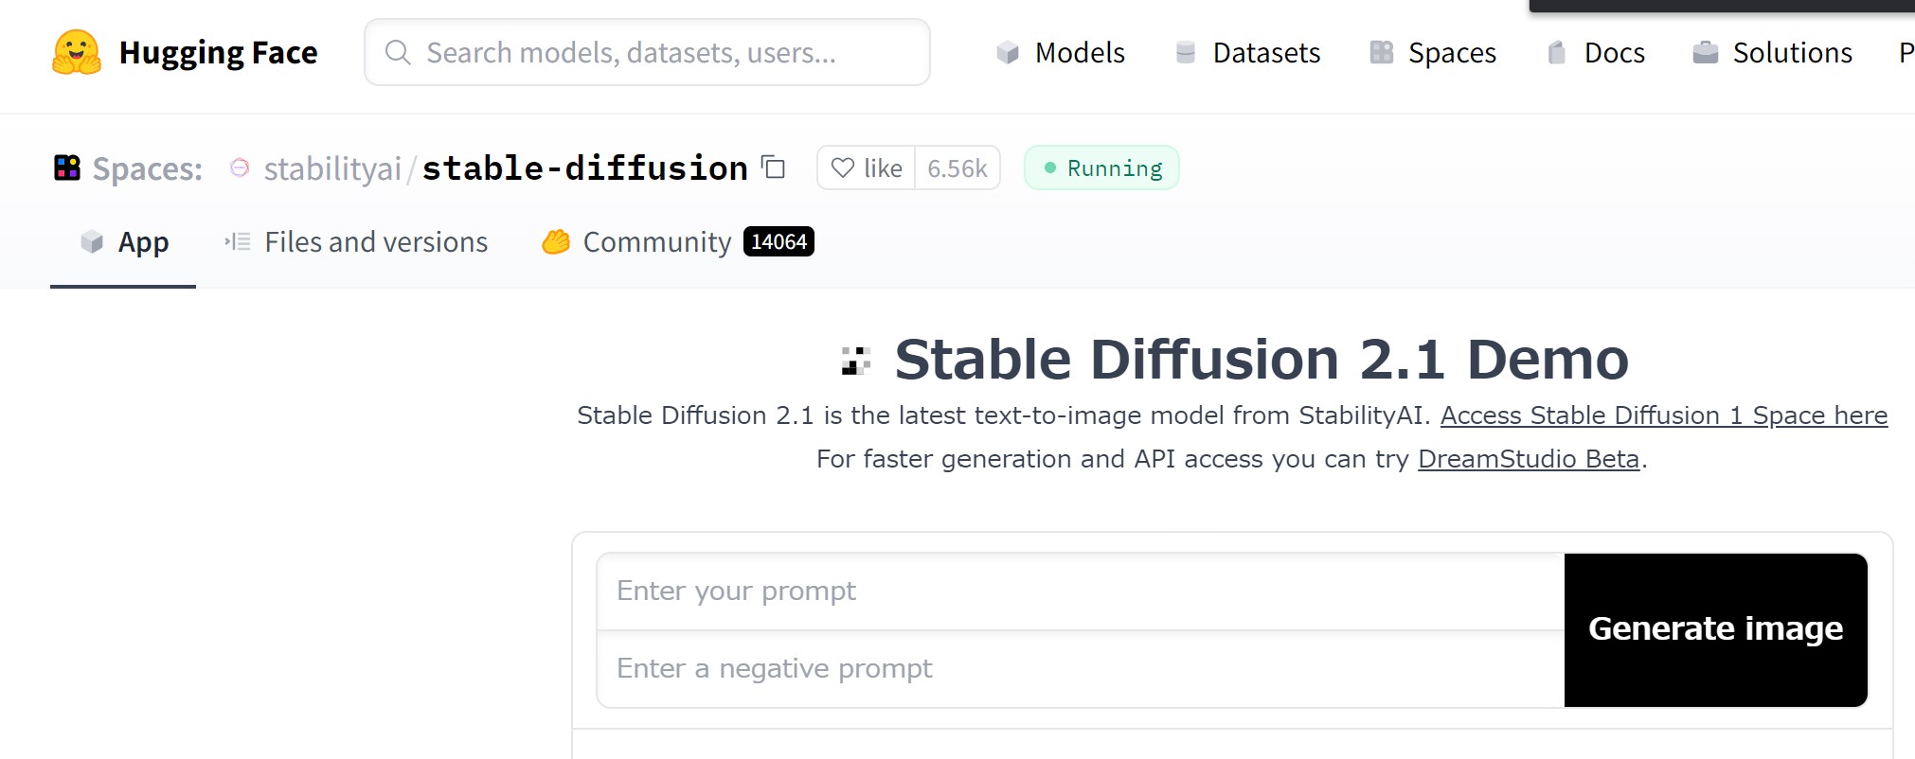
Task: Go to the Spaces navigation item
Action: tap(1433, 52)
